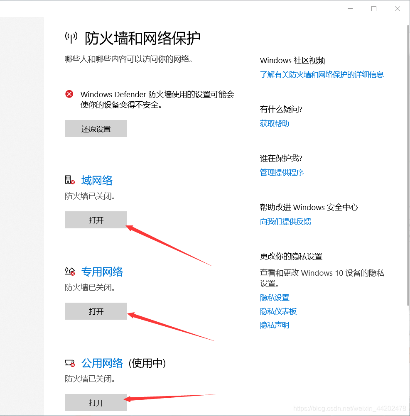Image resolution: width=410 pixels, height=416 pixels.
Task: Close the Windows Security window
Action: 398,9
